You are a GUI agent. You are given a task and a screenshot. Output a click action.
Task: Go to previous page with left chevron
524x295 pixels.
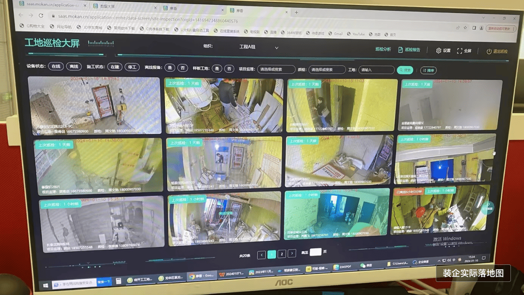point(261,254)
